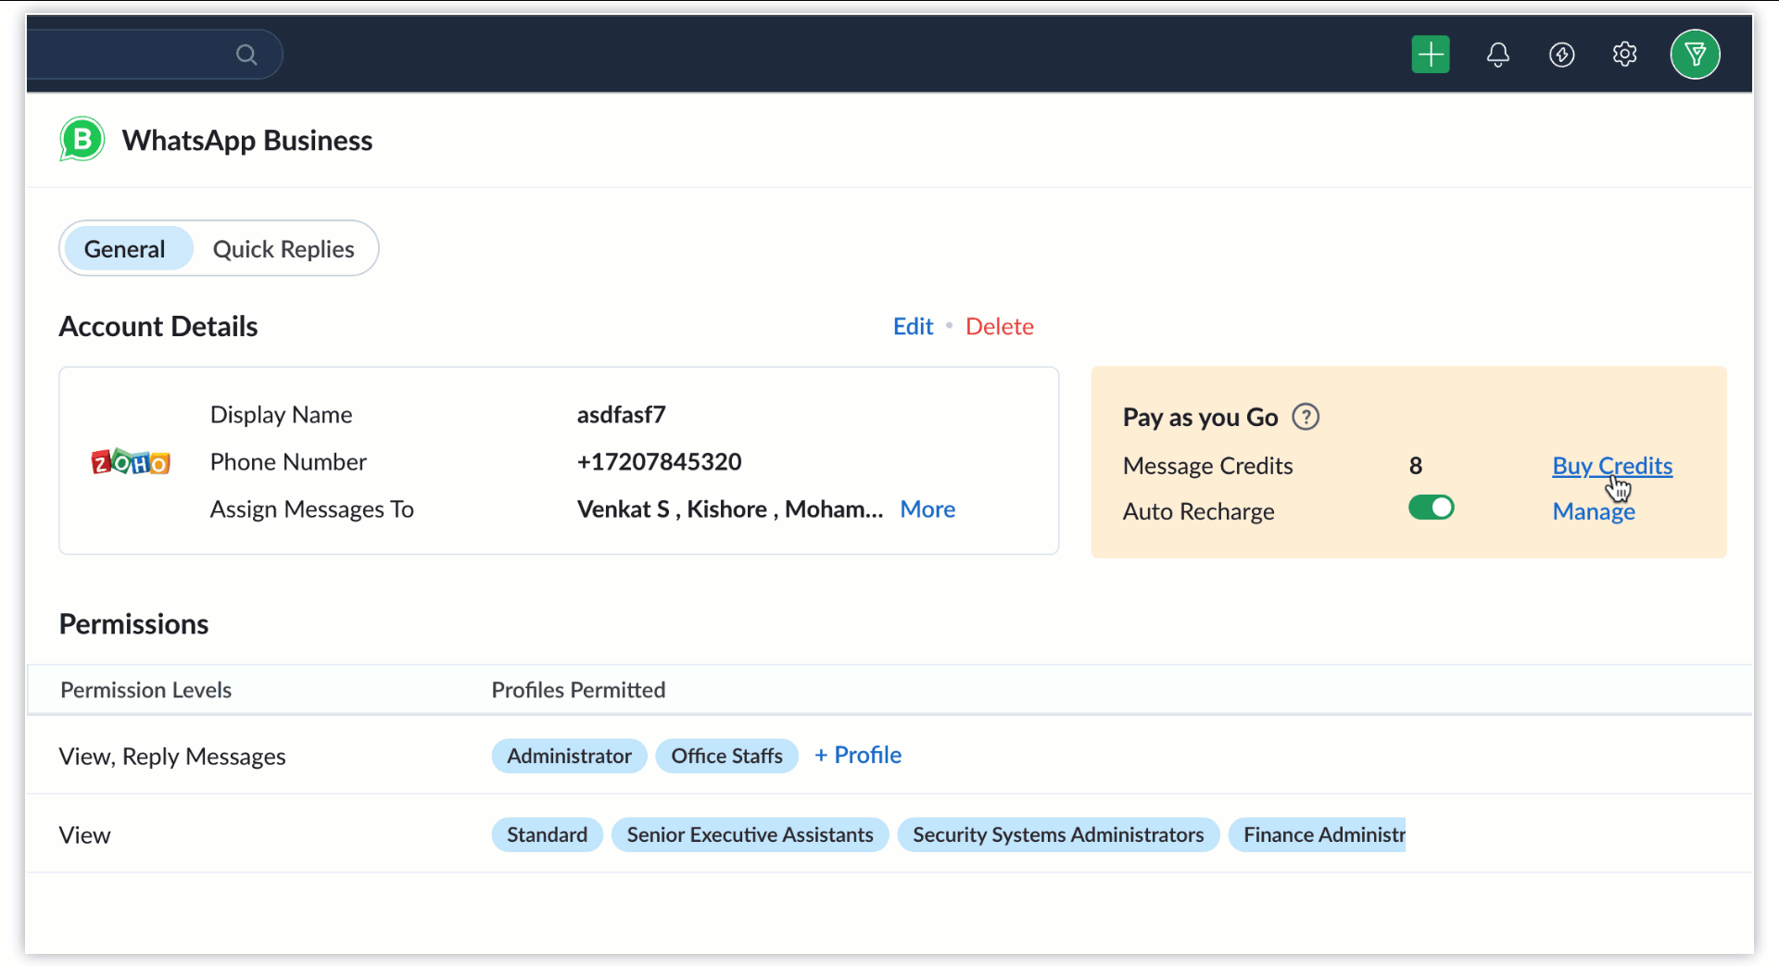Click the green plus create icon
This screenshot has width=1779, height=966.
coord(1431,55)
